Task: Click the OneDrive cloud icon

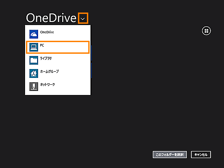Action: pos(34,34)
